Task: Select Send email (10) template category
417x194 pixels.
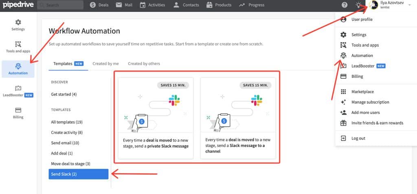Action: [65, 143]
